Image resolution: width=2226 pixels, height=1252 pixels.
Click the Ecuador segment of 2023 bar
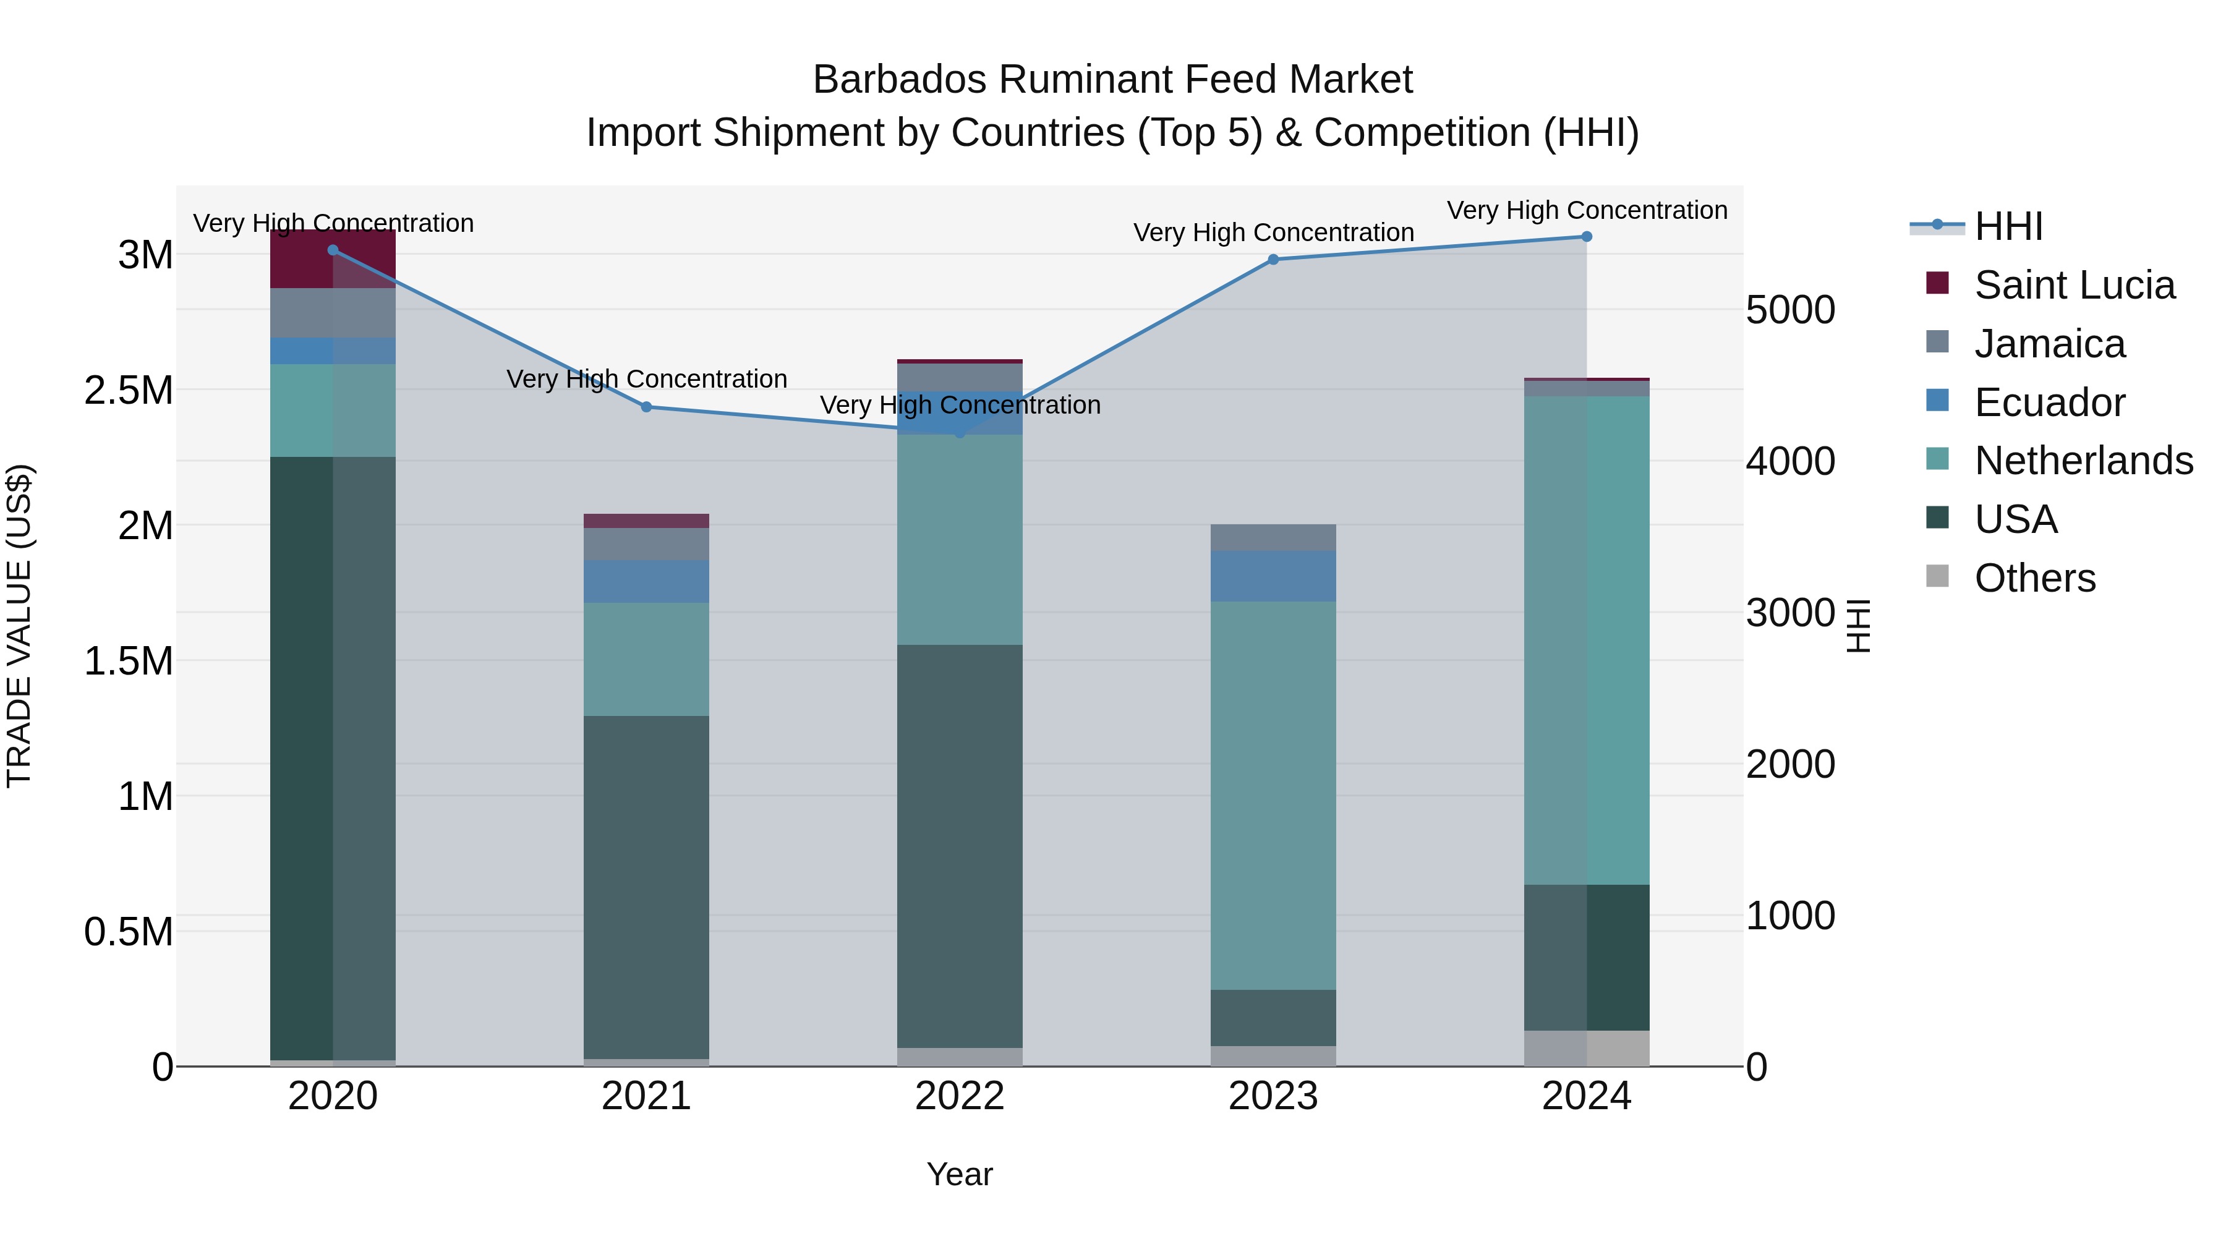pyautogui.click(x=1273, y=576)
